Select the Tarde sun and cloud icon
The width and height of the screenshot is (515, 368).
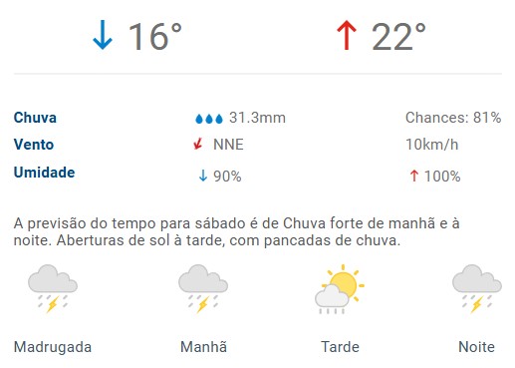point(340,289)
